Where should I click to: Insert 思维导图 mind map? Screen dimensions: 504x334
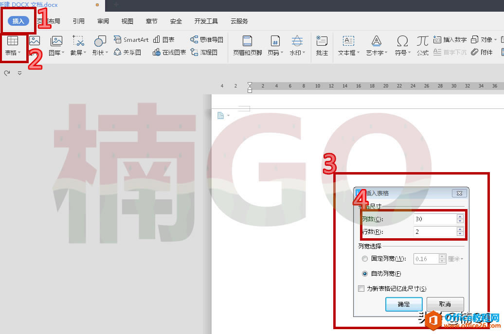pyautogui.click(x=206, y=39)
